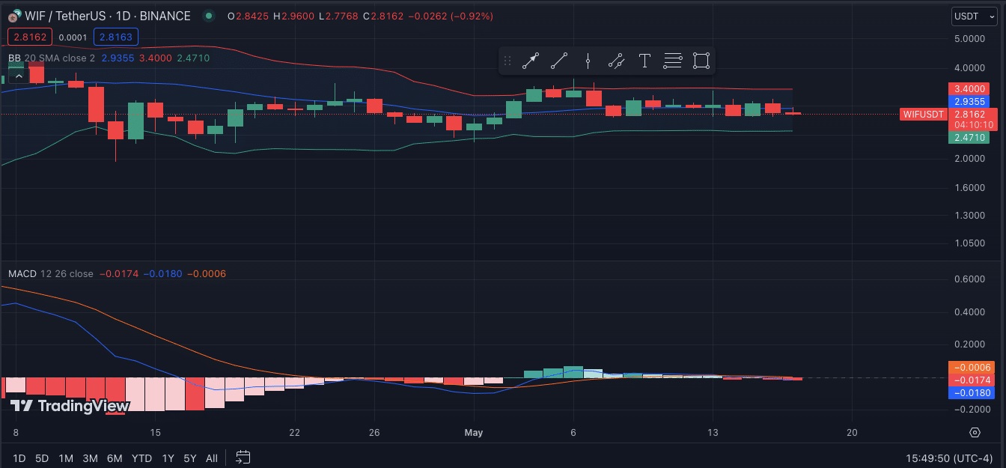Select the MACD 12 26 indicator legend
The height and width of the screenshot is (468, 1006).
pos(51,274)
